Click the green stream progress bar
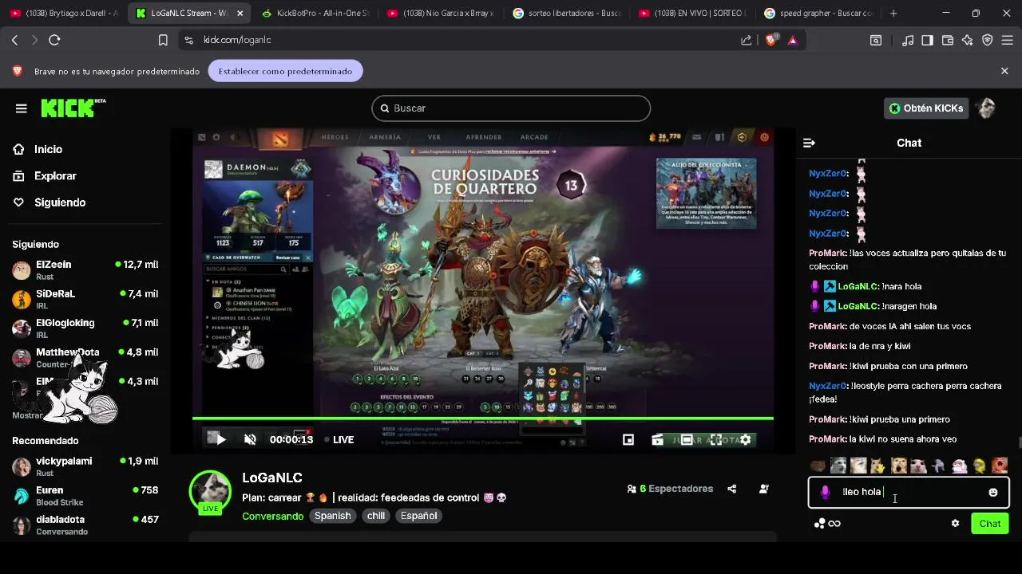Image resolution: width=1022 pixels, height=574 pixels. click(483, 418)
